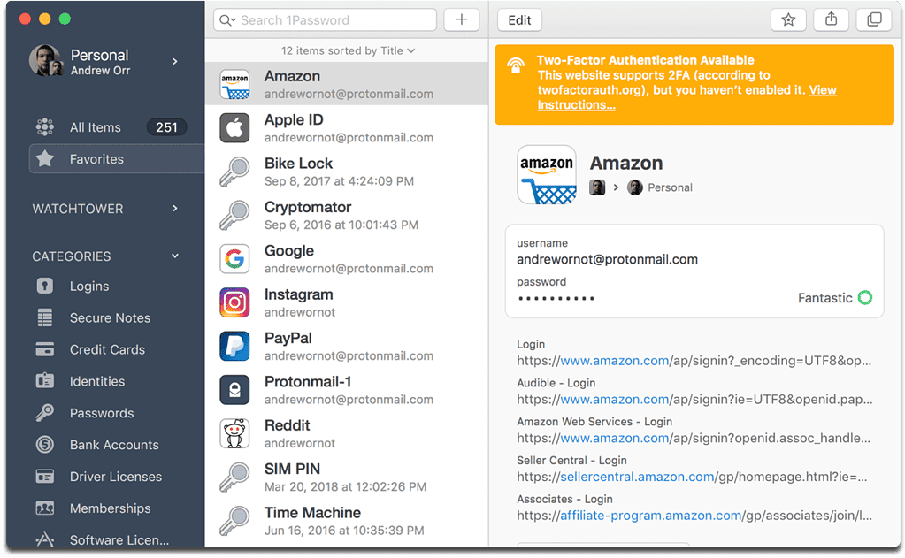Click the Fantastic password strength indicator

tap(832, 298)
